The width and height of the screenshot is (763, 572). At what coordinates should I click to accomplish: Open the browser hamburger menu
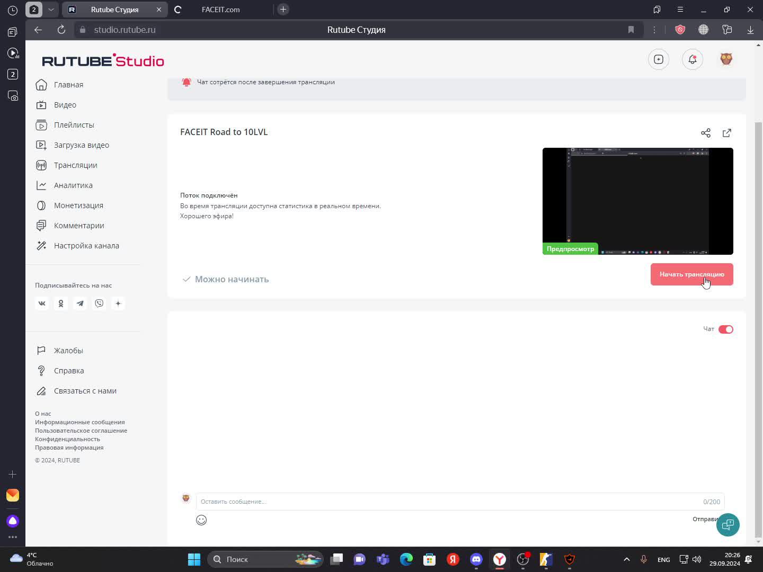(680, 10)
